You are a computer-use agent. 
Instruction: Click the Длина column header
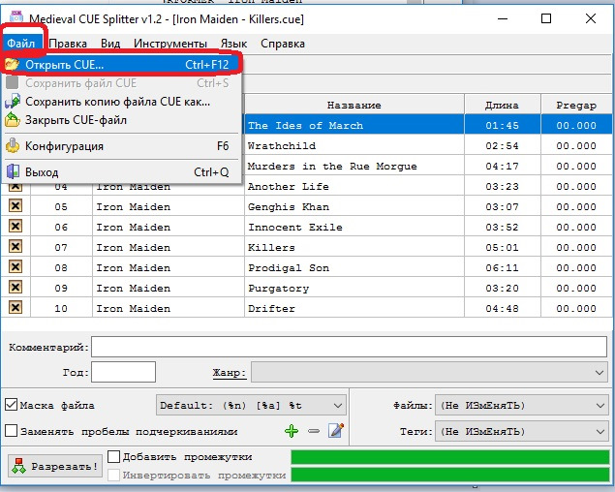tap(502, 105)
